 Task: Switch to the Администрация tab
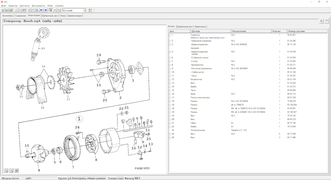(74, 16)
